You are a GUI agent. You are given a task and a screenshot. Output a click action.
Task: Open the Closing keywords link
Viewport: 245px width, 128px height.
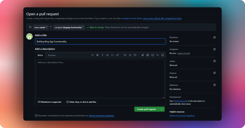[x=180, y=101]
